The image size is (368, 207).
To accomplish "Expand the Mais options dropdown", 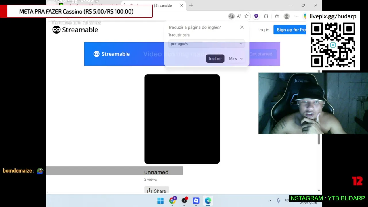I will 236,59.
